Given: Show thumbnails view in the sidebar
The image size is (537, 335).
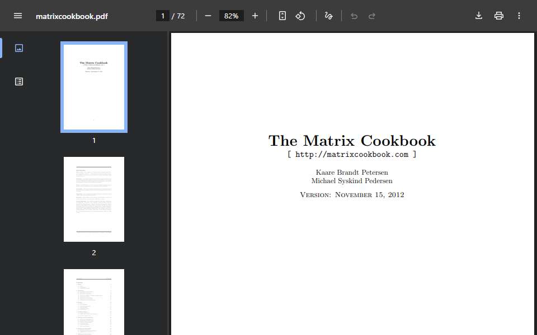Looking at the screenshot, I should 19,48.
